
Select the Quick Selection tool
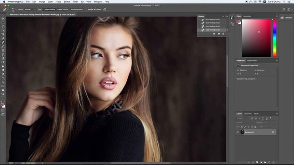click(3, 30)
